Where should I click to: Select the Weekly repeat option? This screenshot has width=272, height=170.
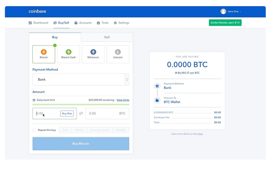coord(79,130)
